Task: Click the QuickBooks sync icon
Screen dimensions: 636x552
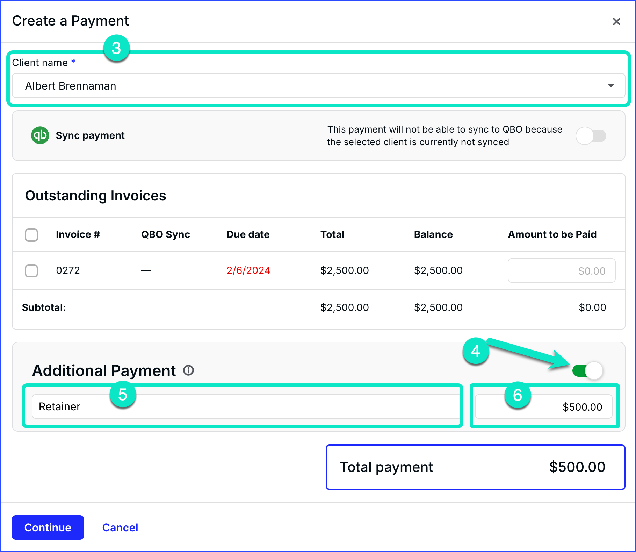Action: [39, 136]
